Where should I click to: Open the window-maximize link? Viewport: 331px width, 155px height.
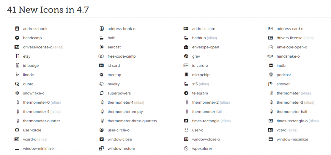pos(292,139)
